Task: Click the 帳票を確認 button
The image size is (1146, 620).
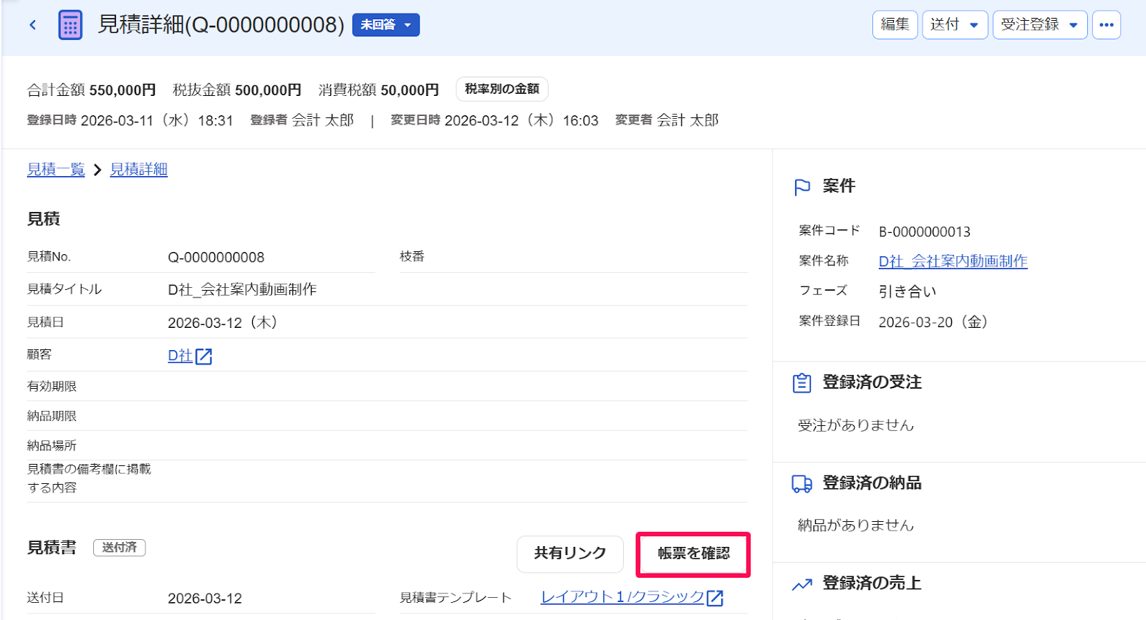Action: [693, 553]
